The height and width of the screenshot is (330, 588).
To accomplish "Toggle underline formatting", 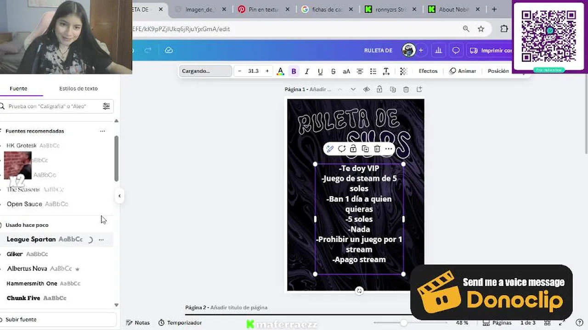I will [320, 71].
